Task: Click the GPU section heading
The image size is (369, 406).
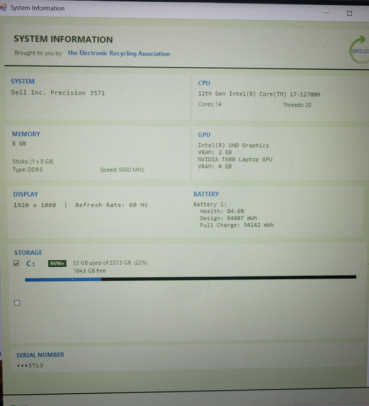Action: click(204, 135)
